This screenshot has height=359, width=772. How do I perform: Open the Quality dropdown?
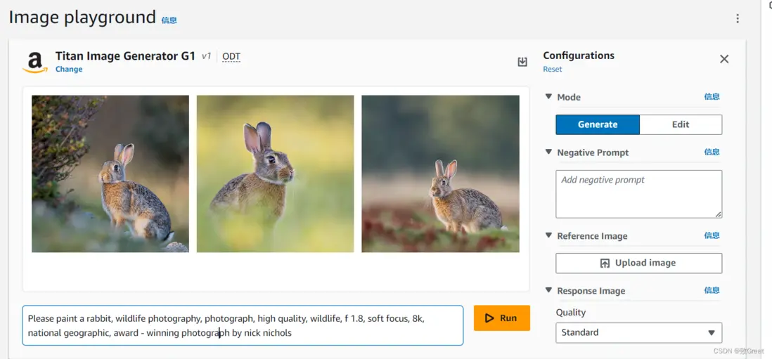(x=638, y=332)
